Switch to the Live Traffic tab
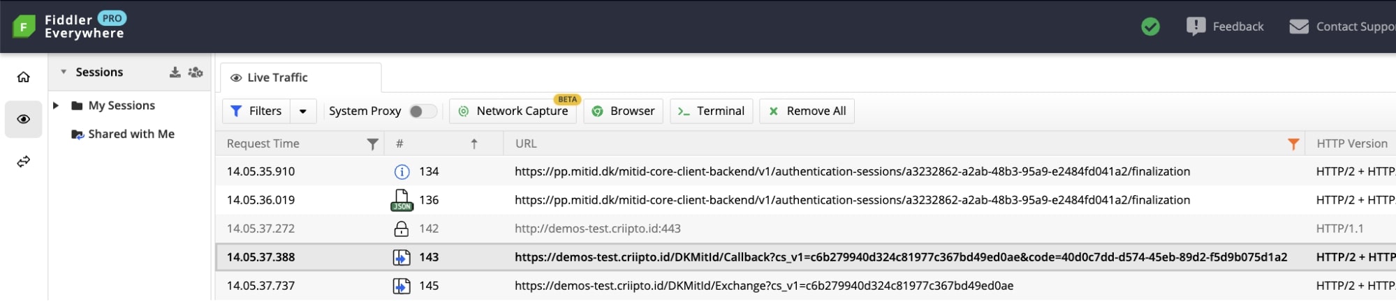The width and height of the screenshot is (1396, 301). click(301, 77)
